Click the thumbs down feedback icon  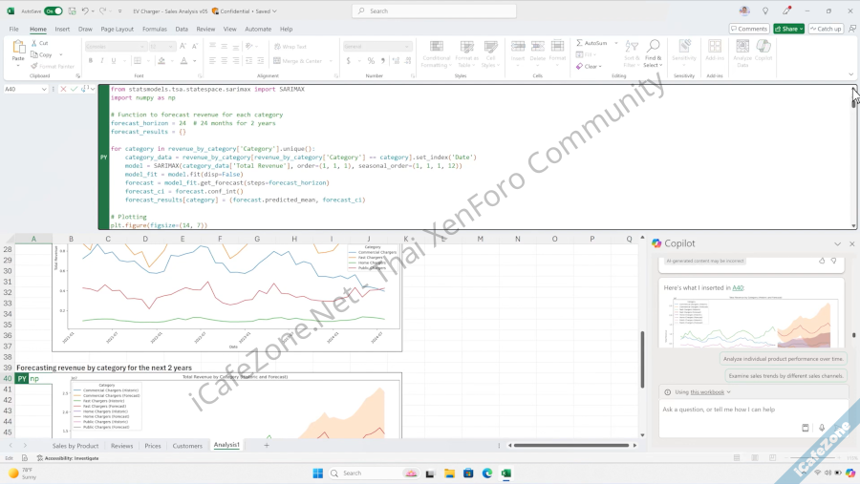(x=833, y=260)
